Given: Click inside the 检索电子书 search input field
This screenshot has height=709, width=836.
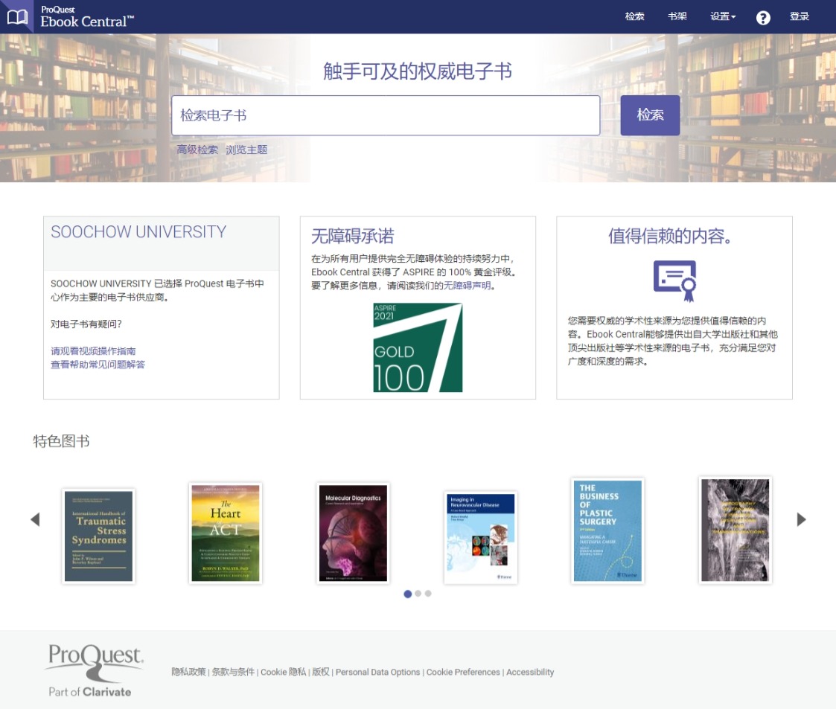Looking at the screenshot, I should pyautogui.click(x=386, y=115).
